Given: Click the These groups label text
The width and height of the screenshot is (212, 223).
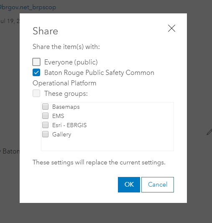Looking at the screenshot, I should tap(66, 94).
